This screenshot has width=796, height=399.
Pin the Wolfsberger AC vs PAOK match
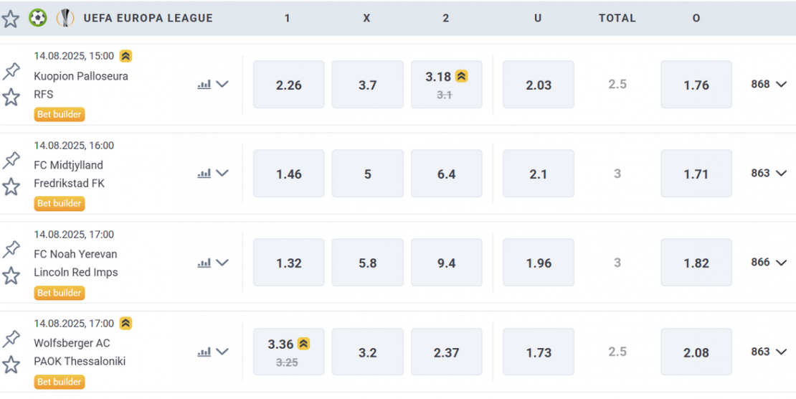pyautogui.click(x=11, y=339)
